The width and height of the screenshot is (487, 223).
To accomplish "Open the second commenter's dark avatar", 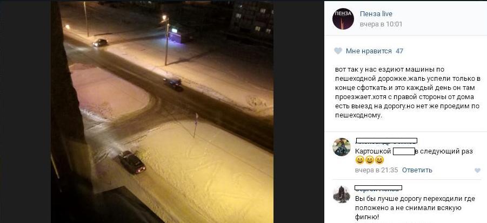I will point(342,194).
